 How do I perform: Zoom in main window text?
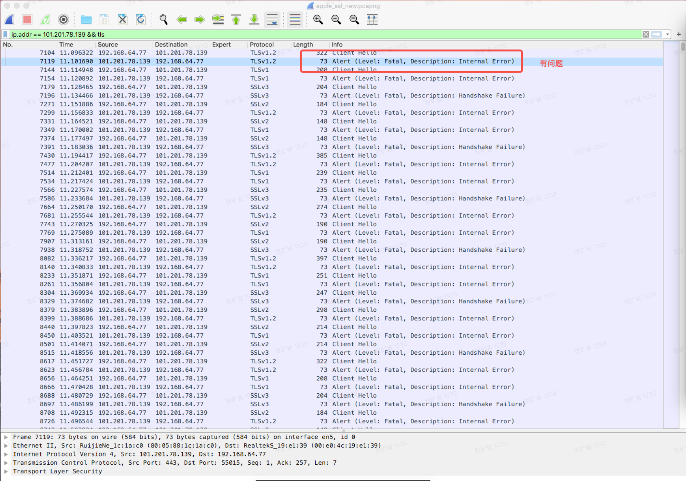pos(318,19)
